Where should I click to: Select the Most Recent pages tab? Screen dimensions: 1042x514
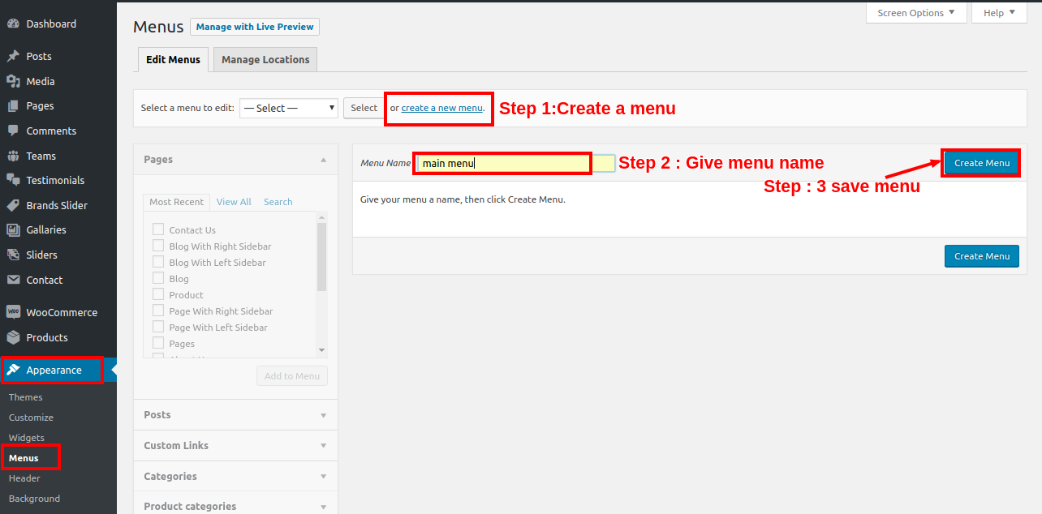[x=176, y=202]
